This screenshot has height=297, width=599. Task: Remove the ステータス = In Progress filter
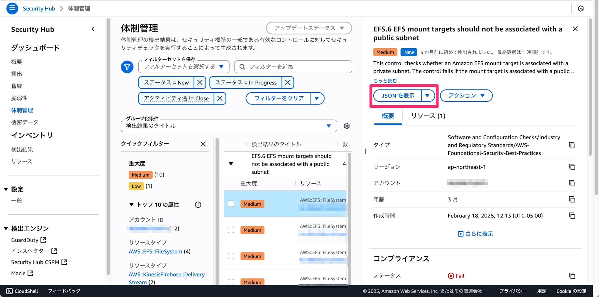288,82
